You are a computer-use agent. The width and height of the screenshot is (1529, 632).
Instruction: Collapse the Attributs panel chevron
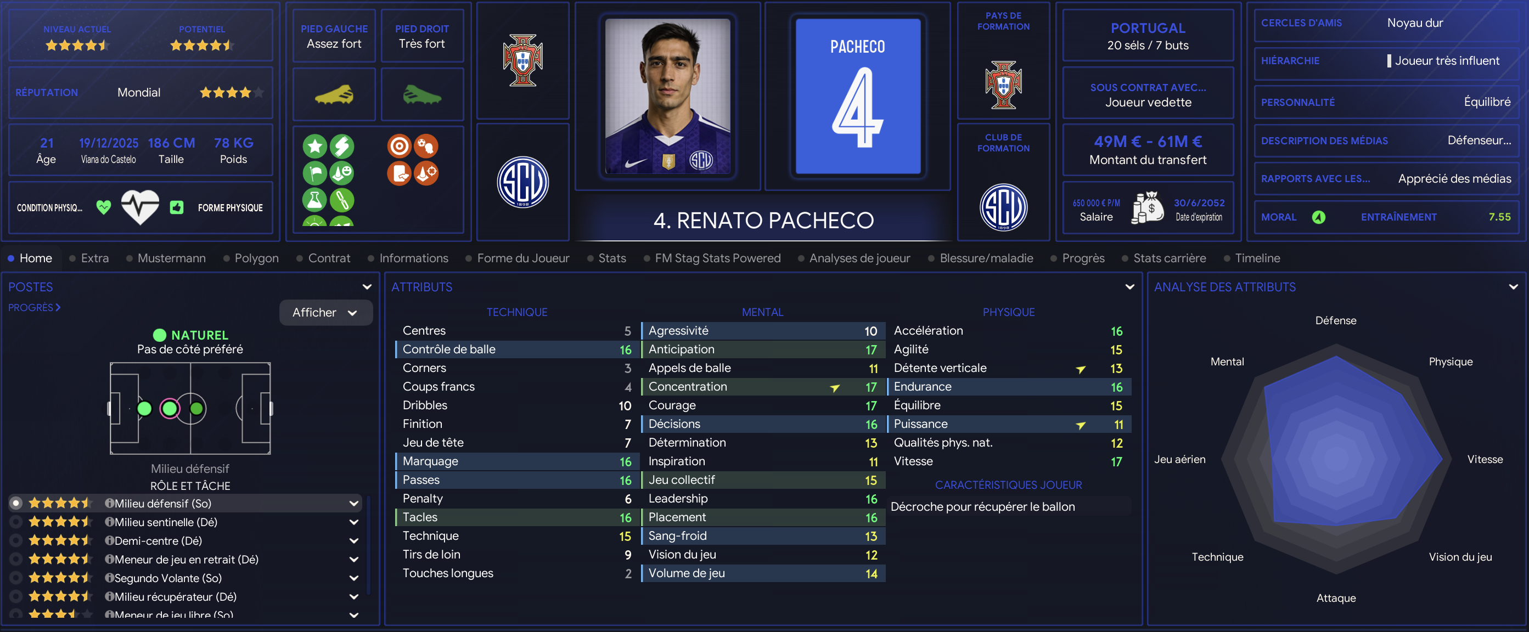(1129, 287)
